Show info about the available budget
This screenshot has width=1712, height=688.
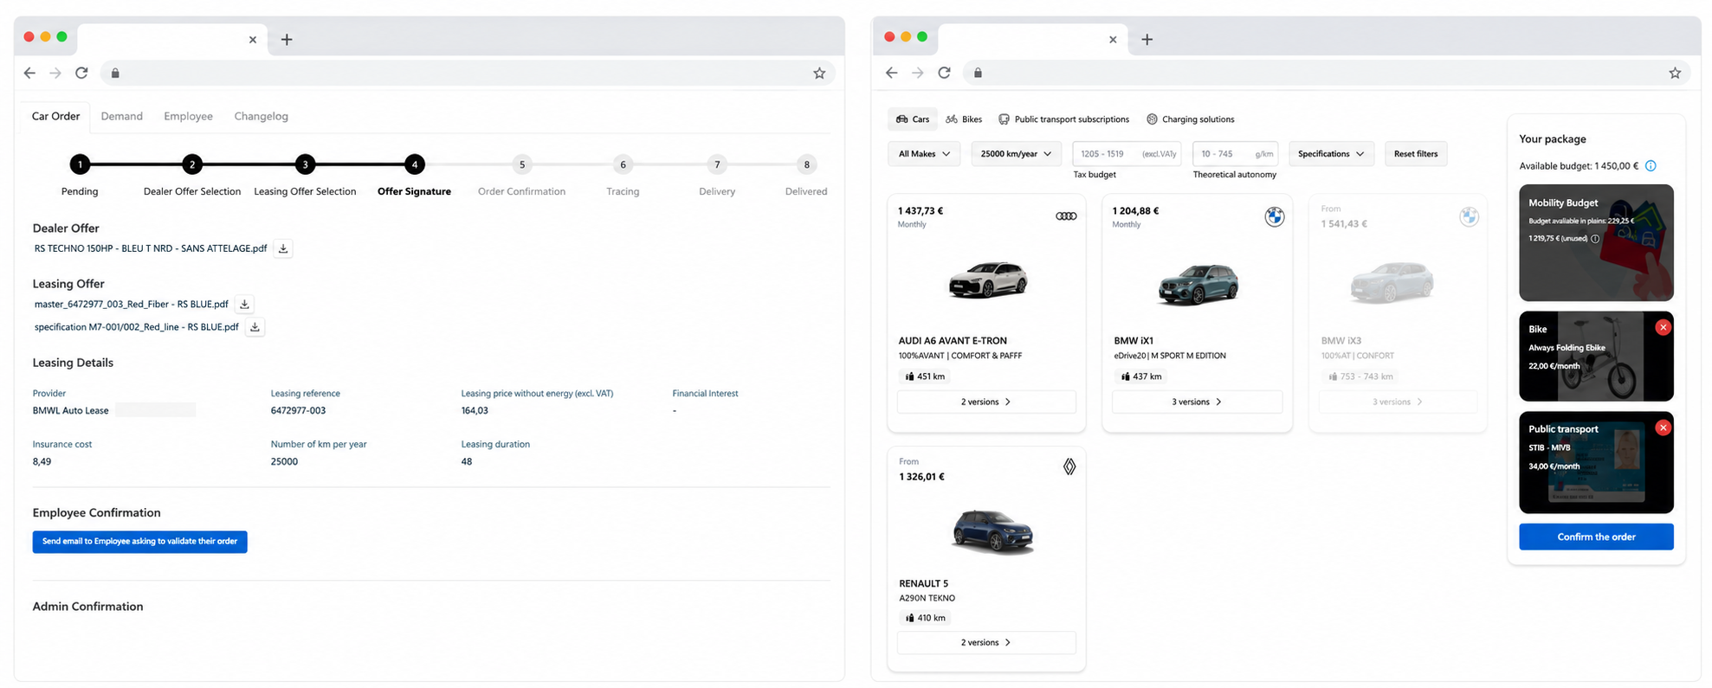[1651, 166]
